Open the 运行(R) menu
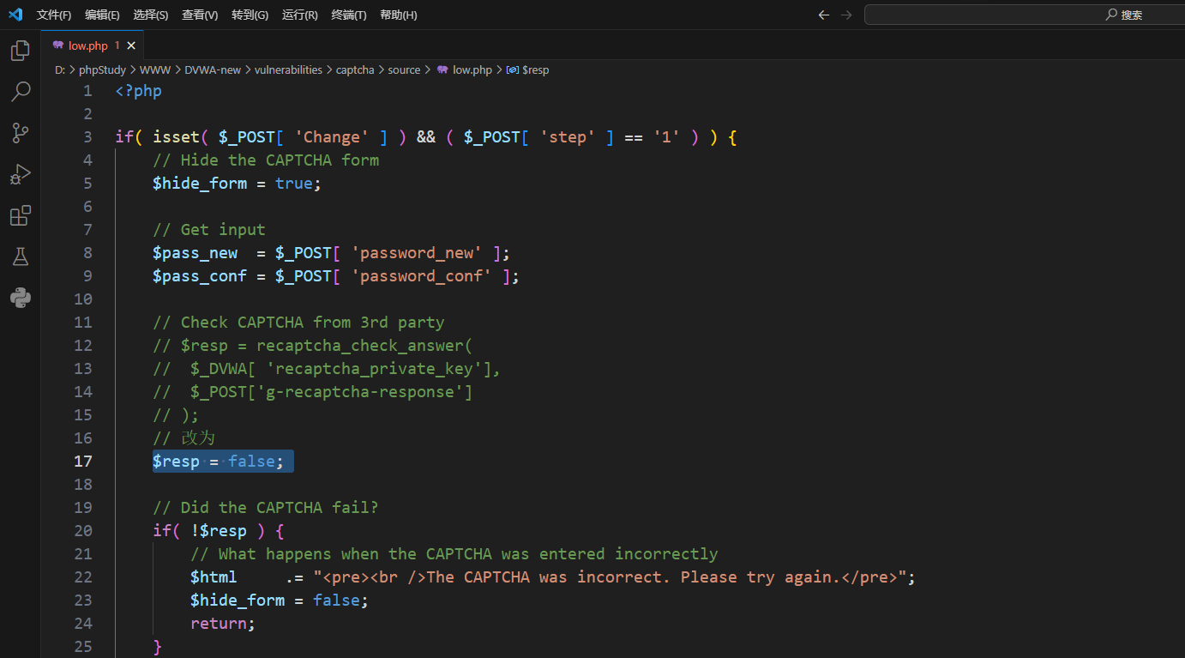 point(299,15)
